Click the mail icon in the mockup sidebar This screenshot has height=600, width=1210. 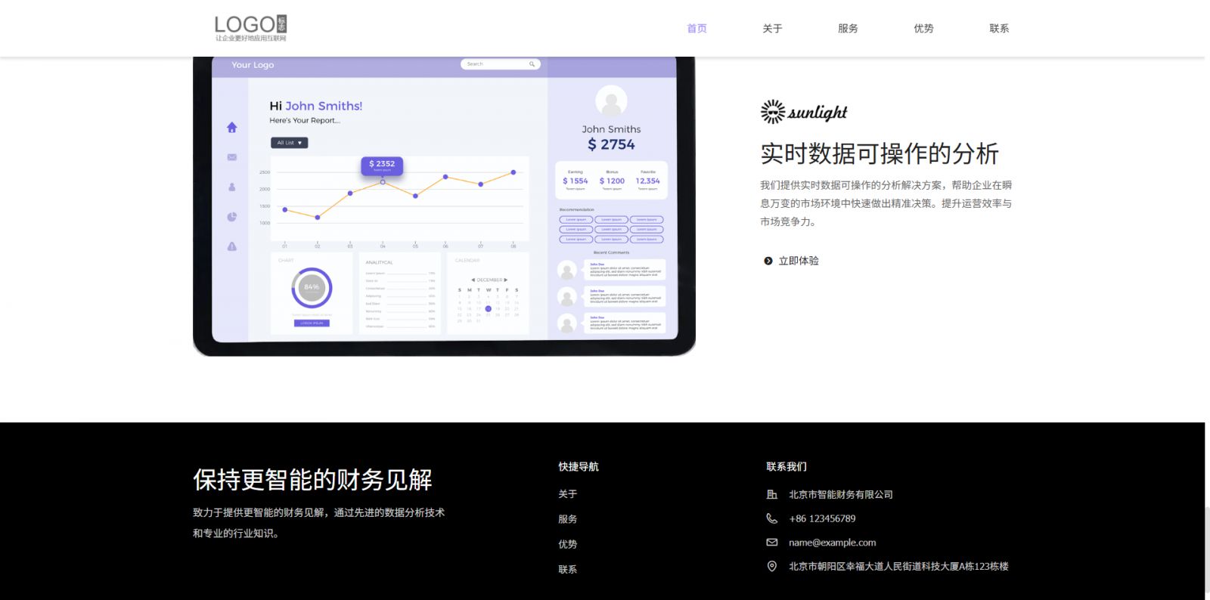click(x=232, y=157)
